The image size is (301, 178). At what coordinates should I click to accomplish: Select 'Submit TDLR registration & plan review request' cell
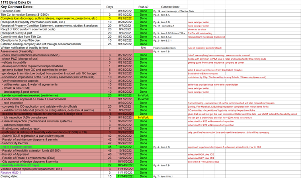point(50,136)
